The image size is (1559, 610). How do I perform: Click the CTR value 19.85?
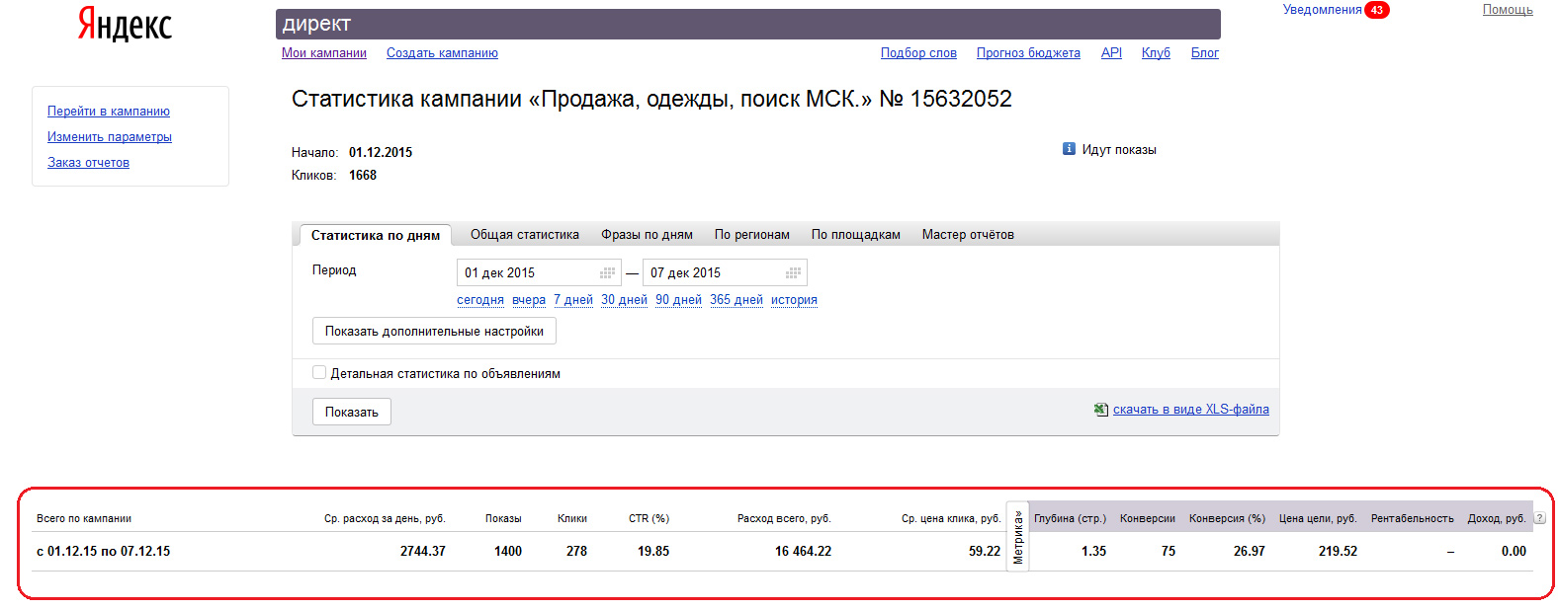[653, 552]
